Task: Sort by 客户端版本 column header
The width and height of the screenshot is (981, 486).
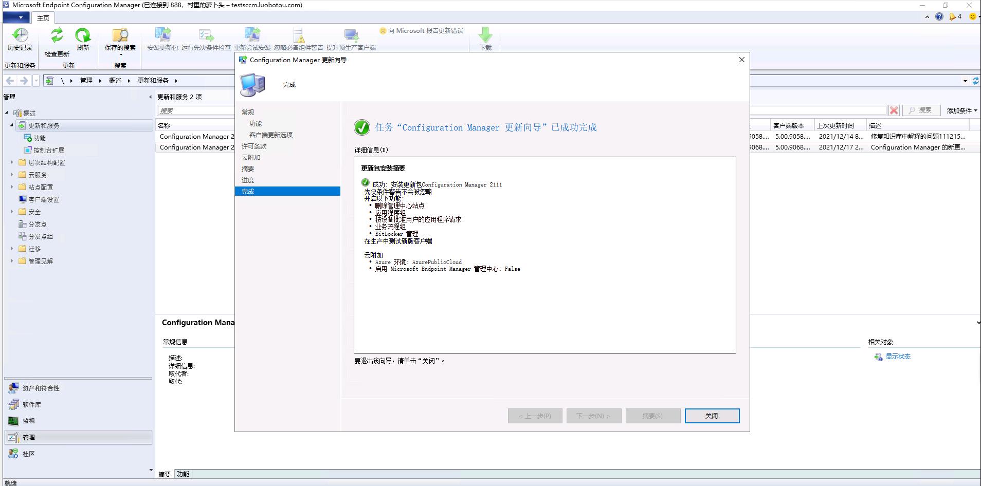Action: coord(792,125)
